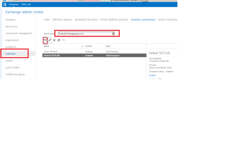Open the delivery reports tab
This screenshot has width=250, height=157.
click(62, 20)
